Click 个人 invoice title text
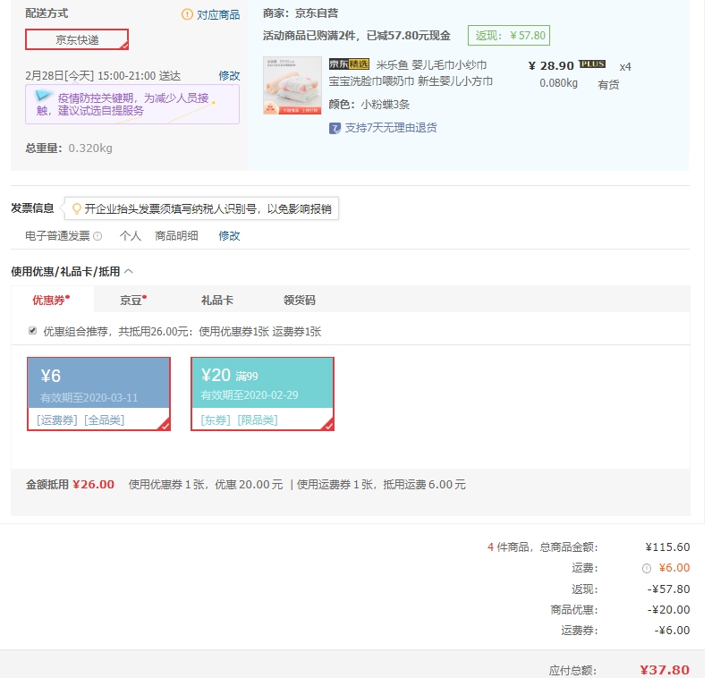The width and height of the screenshot is (712, 678). click(x=131, y=235)
